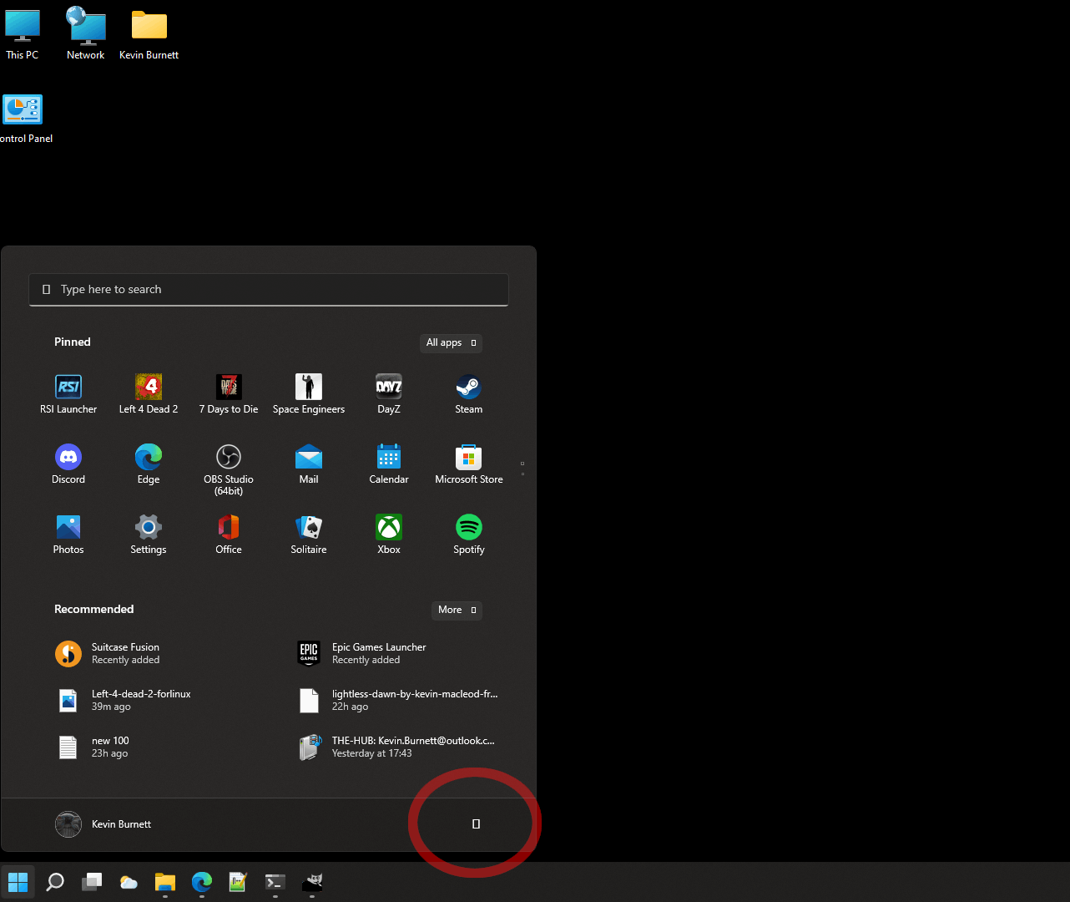The height and width of the screenshot is (902, 1070).
Task: Start Space Engineers
Action: tap(308, 387)
